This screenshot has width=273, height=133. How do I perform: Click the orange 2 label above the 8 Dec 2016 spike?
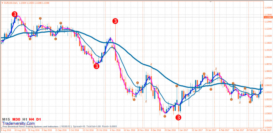(x=151, y=64)
